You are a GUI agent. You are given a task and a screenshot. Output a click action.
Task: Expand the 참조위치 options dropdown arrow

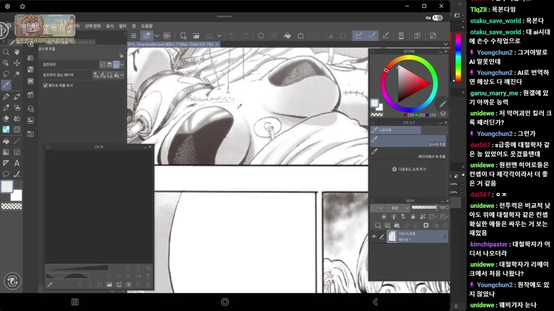tap(122, 64)
